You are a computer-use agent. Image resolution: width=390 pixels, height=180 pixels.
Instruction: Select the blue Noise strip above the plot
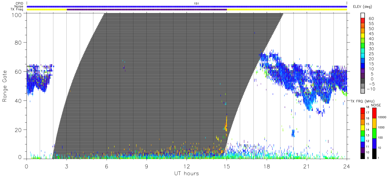click(x=187, y=6)
